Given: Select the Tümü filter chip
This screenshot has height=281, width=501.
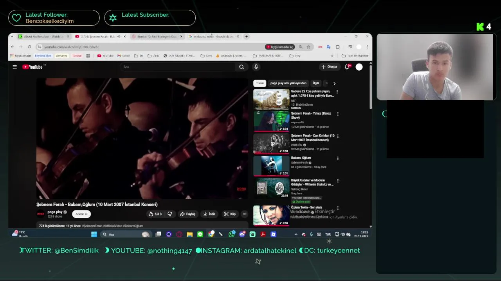Looking at the screenshot, I should click(260, 83).
